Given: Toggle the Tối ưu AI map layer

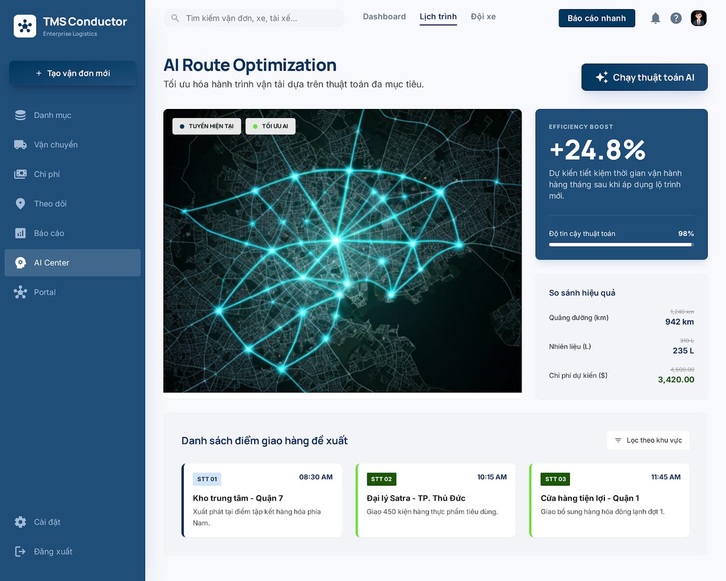Looking at the screenshot, I should tap(270, 126).
